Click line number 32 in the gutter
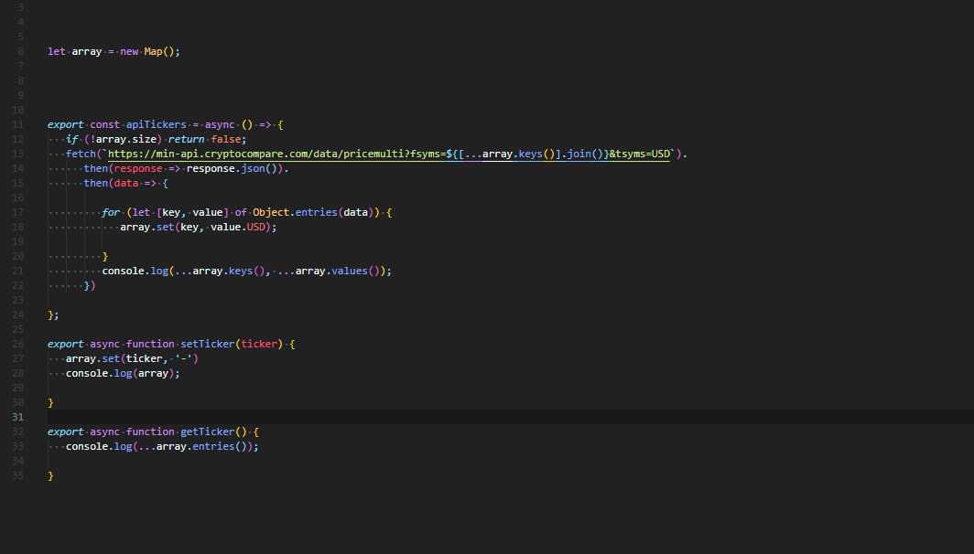974x554 pixels. (x=17, y=431)
